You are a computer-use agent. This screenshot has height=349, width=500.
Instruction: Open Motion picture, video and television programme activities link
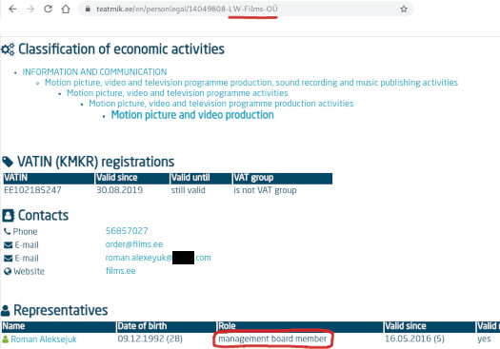(x=177, y=93)
